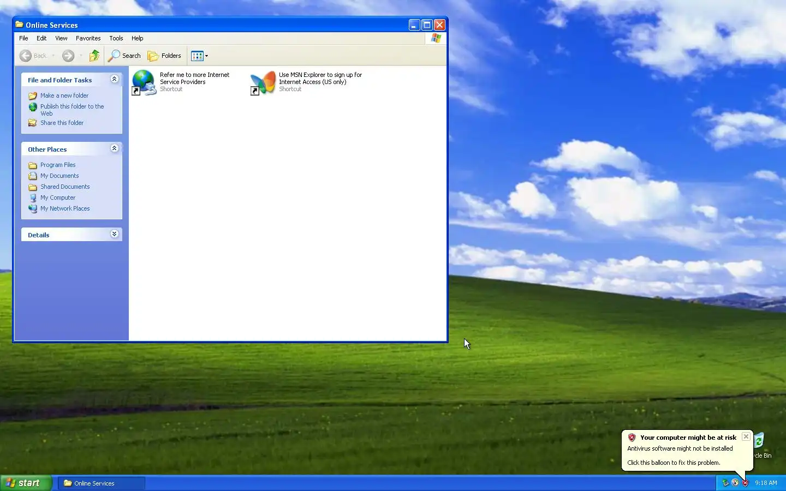Open the Back history dropdown arrow
The height and width of the screenshot is (491, 786).
tap(53, 56)
